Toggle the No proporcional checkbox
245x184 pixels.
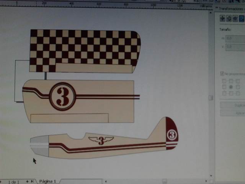(222, 74)
